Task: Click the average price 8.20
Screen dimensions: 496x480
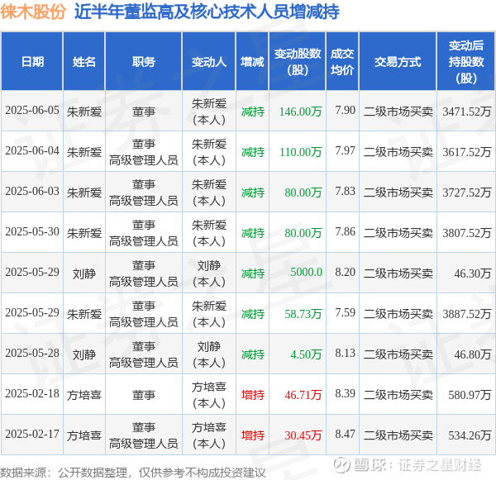Action: tap(345, 272)
